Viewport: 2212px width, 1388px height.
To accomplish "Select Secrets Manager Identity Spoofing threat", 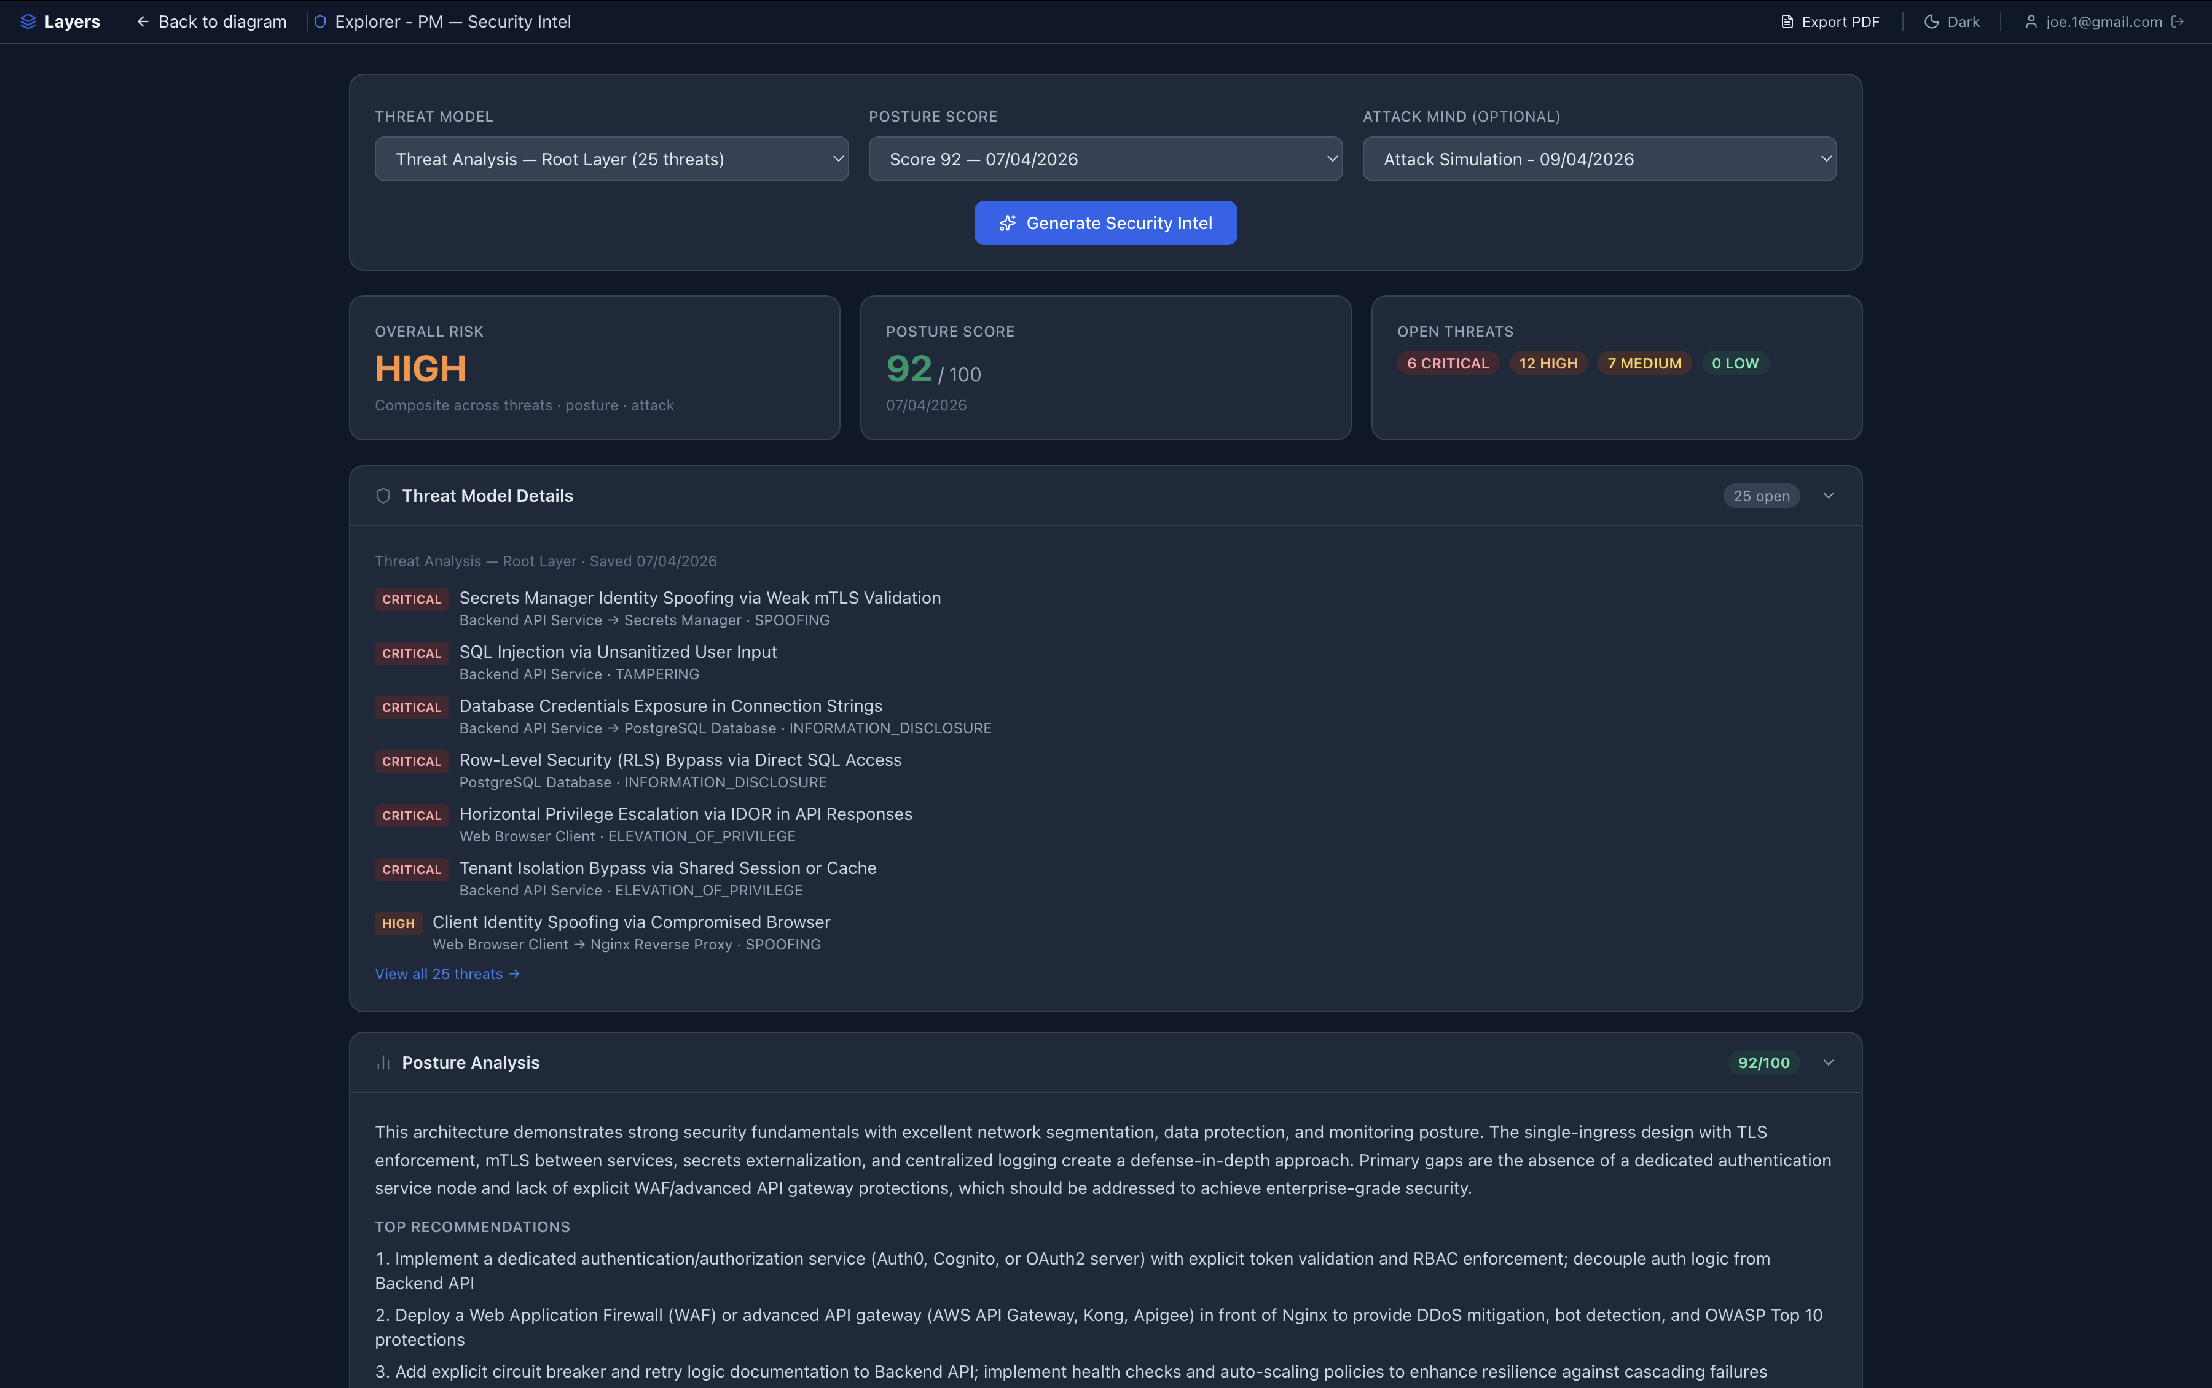I will point(700,598).
